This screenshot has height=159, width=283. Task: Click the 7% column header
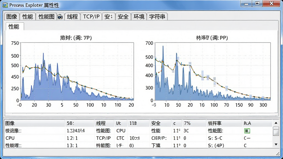point(194,123)
